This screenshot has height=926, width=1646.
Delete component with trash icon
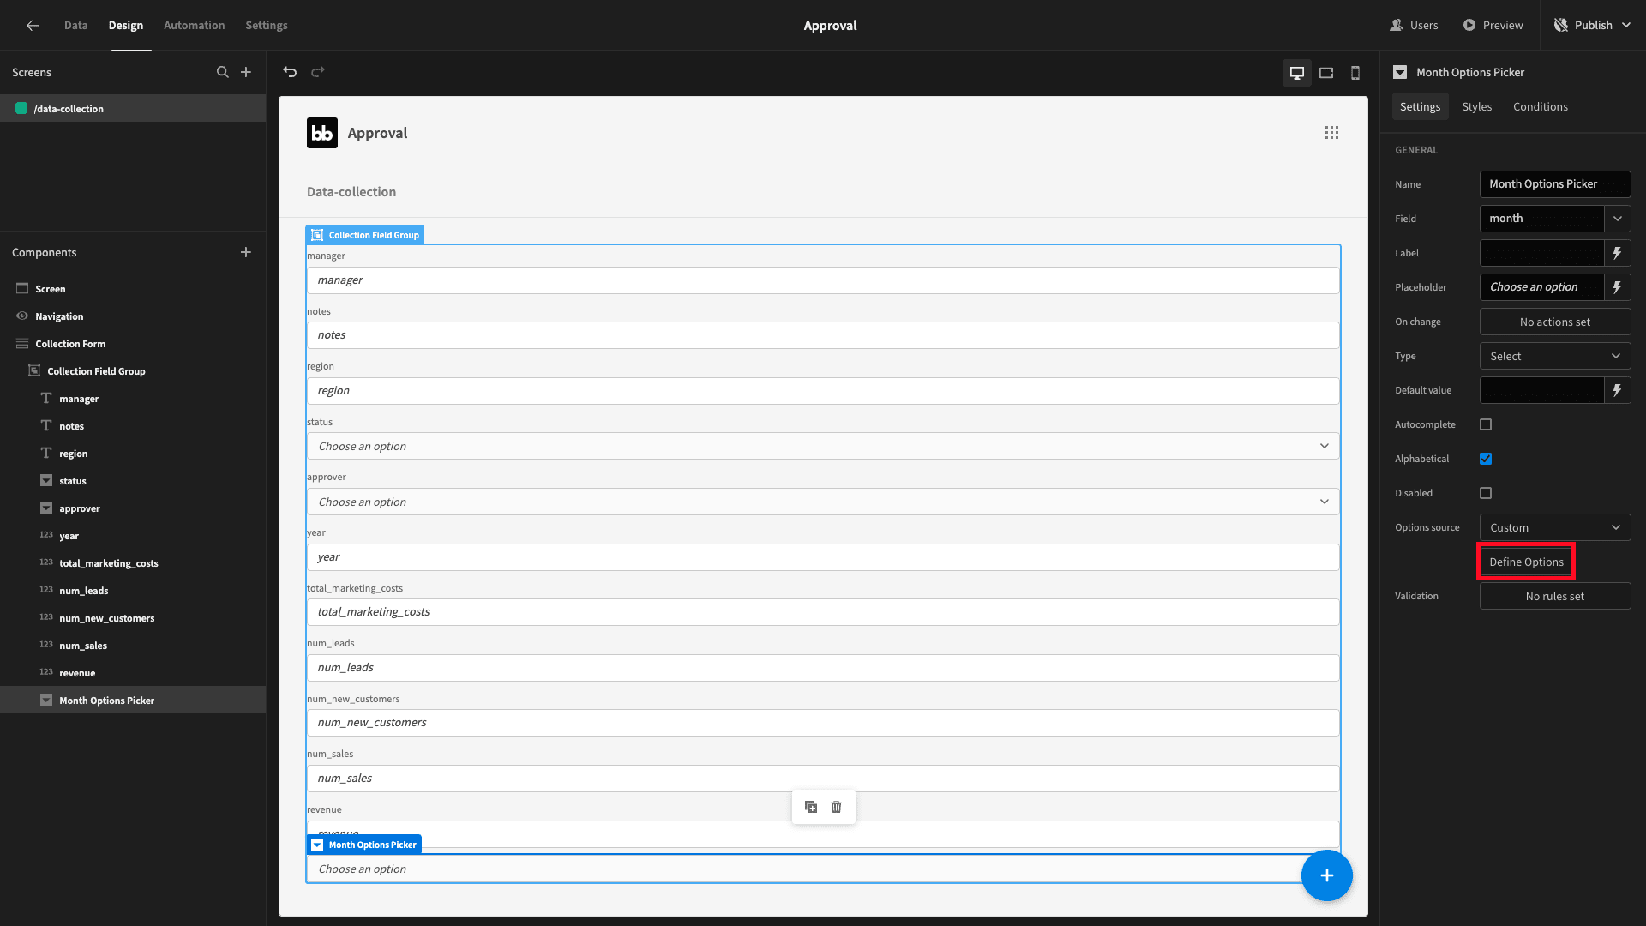[837, 807]
